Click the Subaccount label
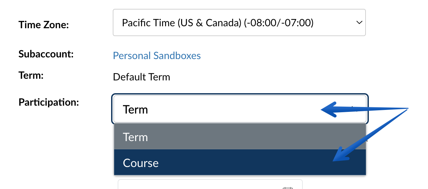 tap(46, 54)
